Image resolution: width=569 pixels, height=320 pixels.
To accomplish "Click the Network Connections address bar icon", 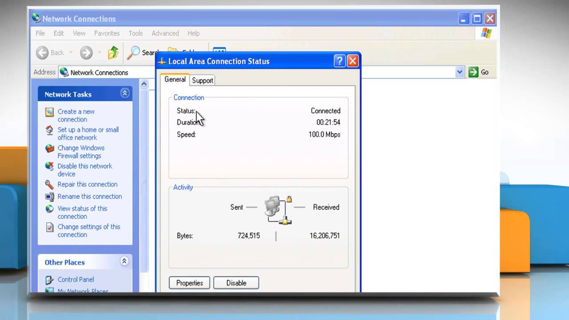I will [64, 72].
